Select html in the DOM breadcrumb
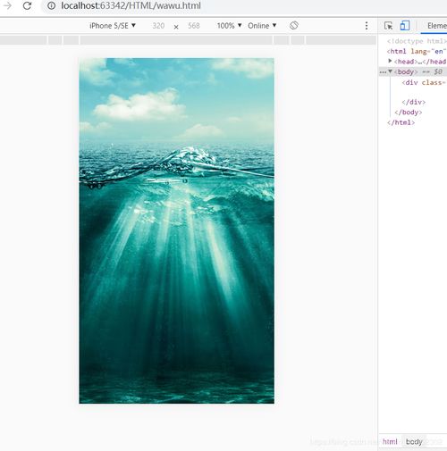Viewport: 447px width, 451px height. [390, 441]
